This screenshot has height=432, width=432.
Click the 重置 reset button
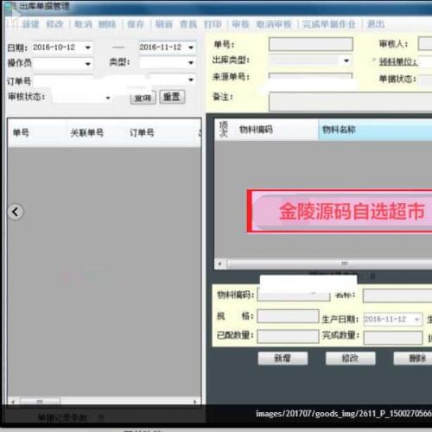pos(172,97)
